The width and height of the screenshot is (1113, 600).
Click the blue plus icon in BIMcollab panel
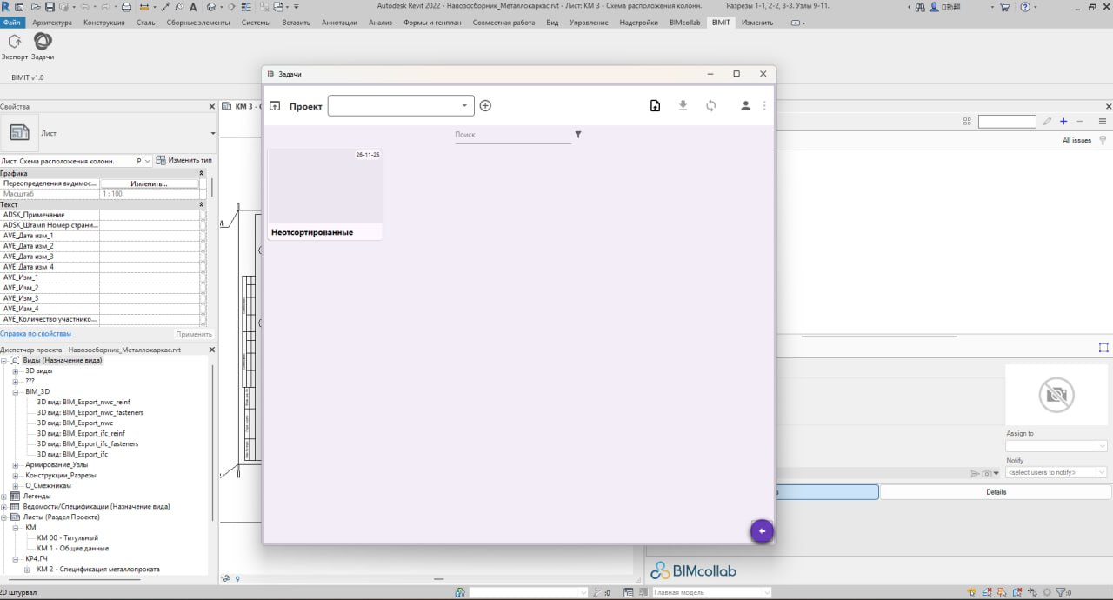(1063, 122)
